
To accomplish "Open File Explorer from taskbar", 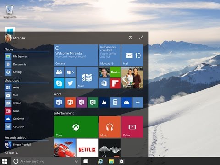I will [x=111, y=161].
